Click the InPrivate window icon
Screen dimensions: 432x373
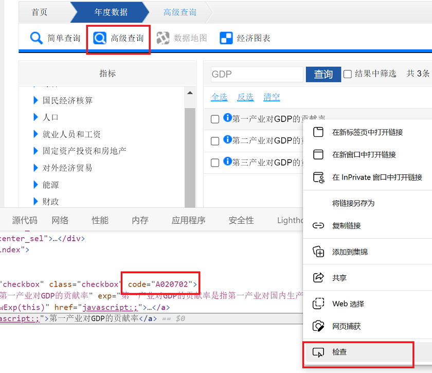coord(318,177)
